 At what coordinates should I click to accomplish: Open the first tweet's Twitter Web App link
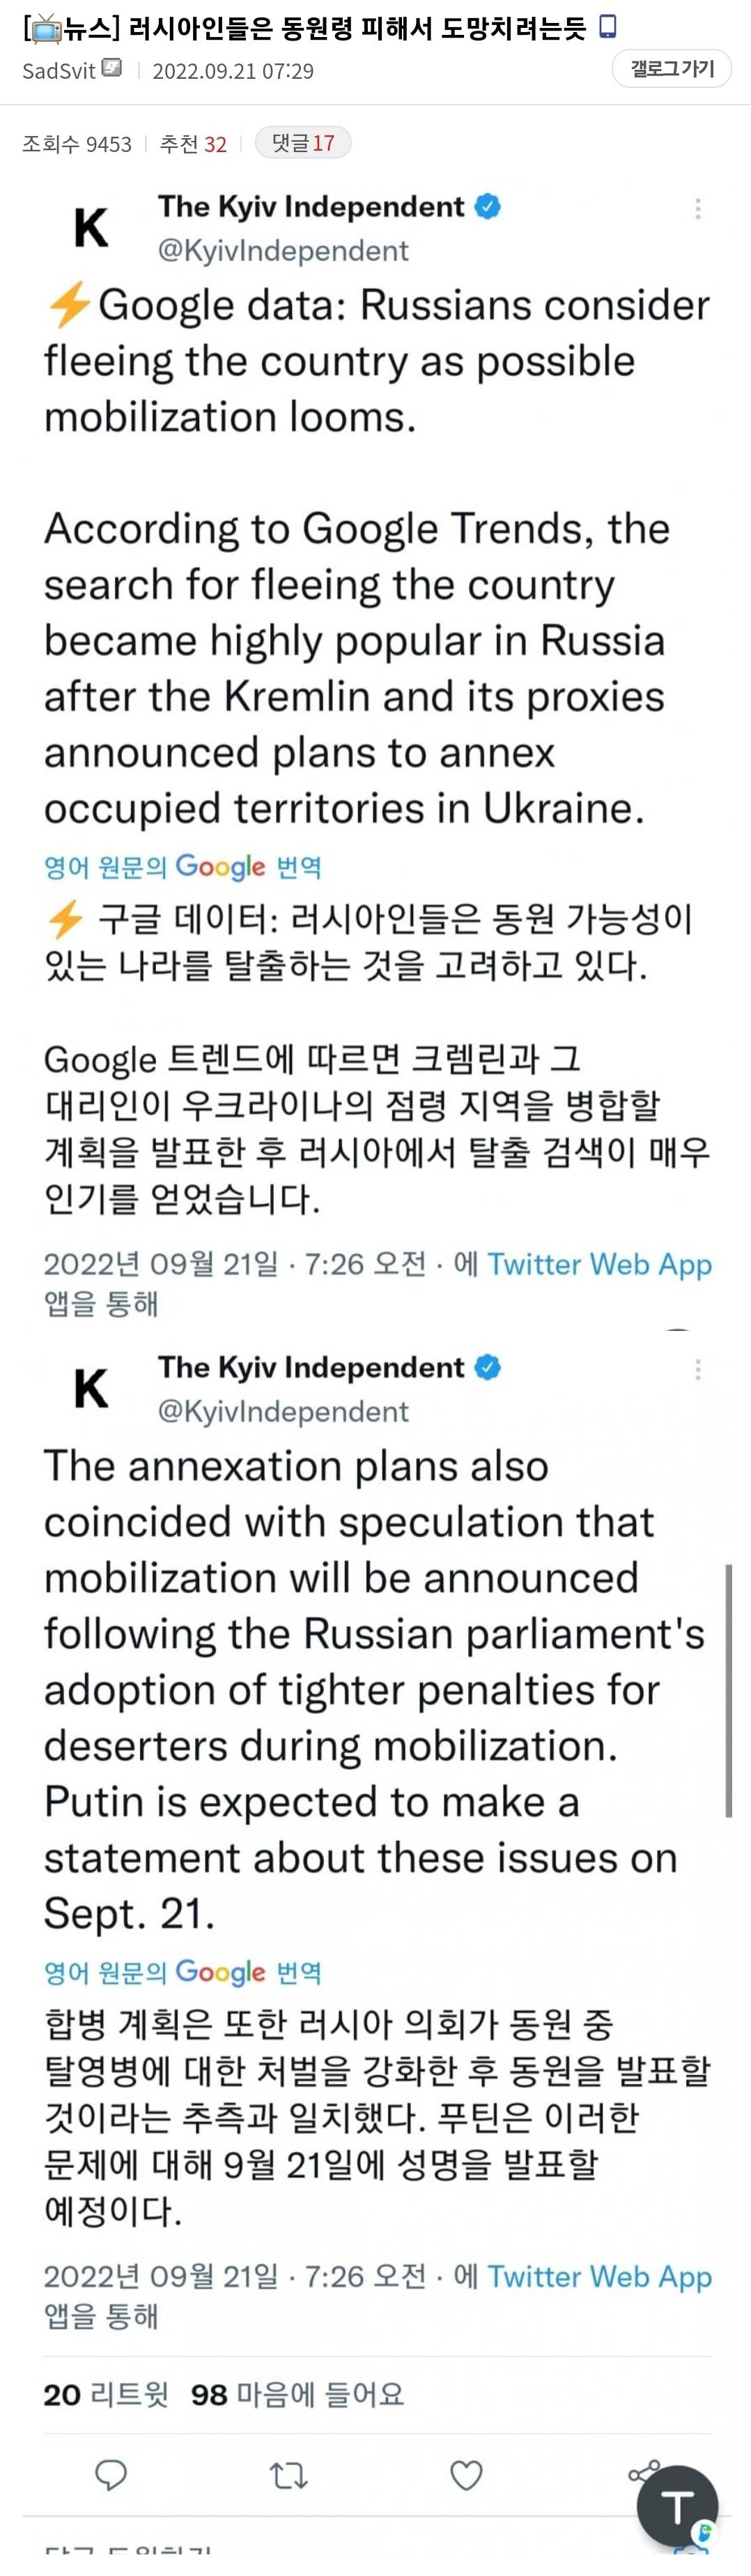599,1264
